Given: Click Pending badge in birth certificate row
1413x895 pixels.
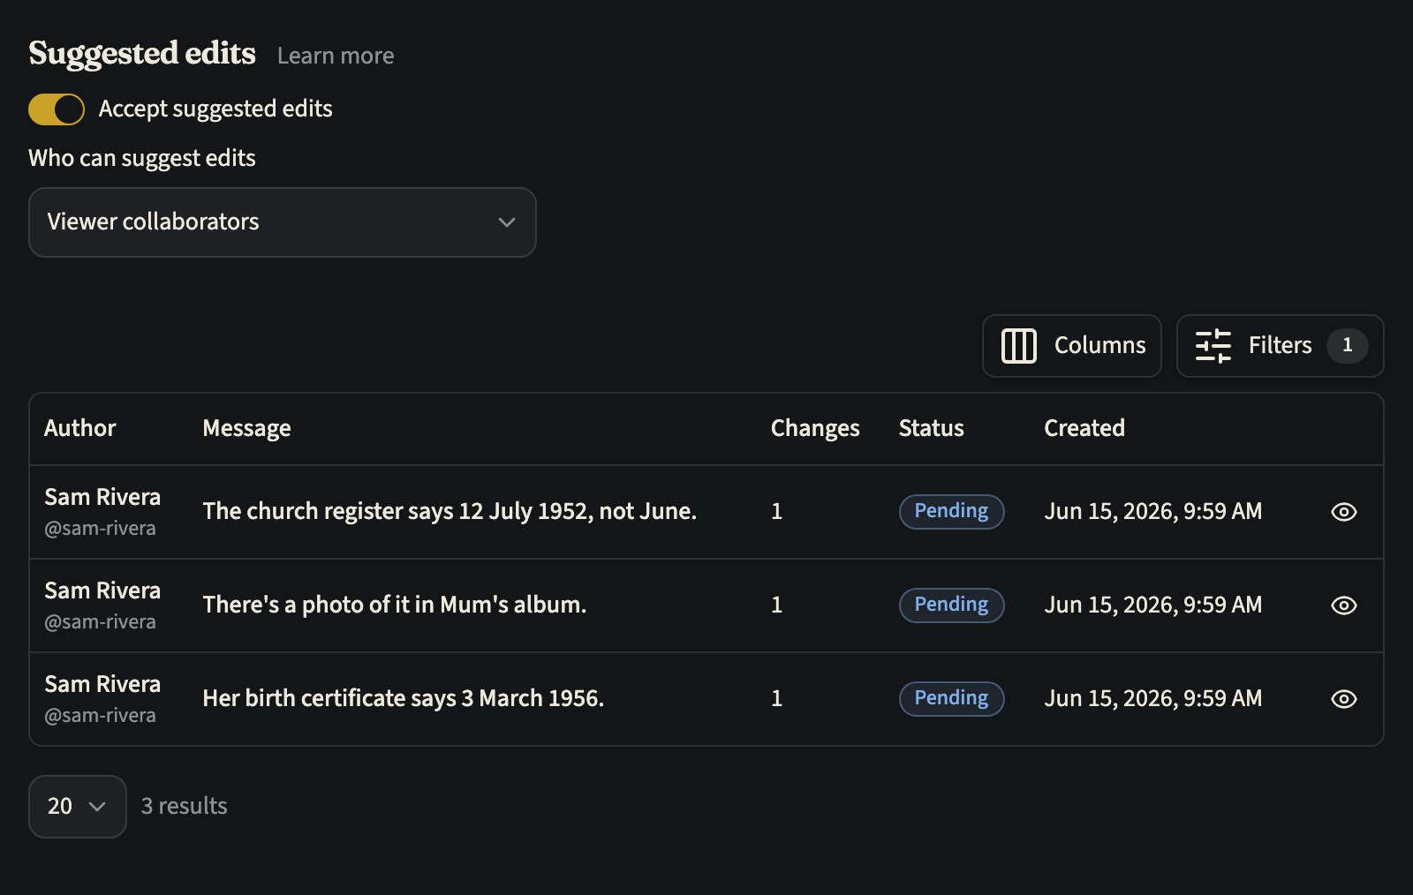Looking at the screenshot, I should tap(951, 698).
